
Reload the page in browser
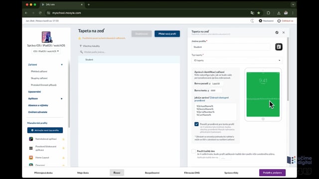click(x=40, y=13)
